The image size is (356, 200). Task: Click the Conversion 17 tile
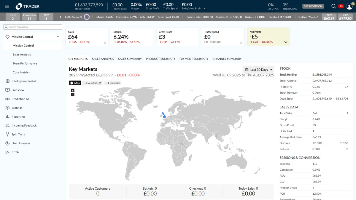click(x=29, y=17)
